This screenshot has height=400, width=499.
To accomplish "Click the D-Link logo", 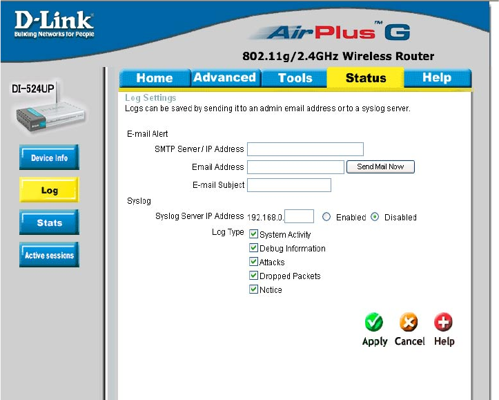I will pos(54,24).
